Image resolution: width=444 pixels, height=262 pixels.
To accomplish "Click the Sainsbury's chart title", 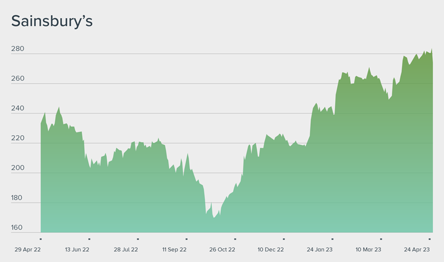I will pyautogui.click(x=52, y=21).
